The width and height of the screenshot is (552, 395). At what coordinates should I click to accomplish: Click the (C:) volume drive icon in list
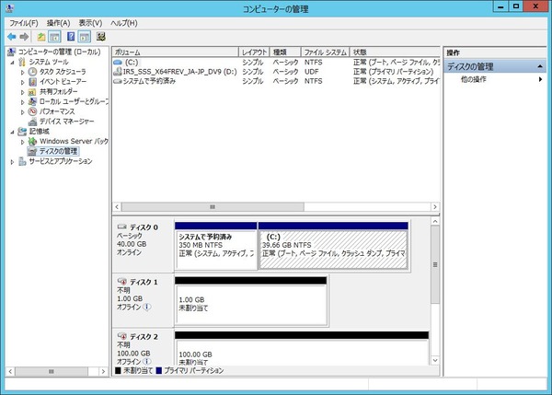[118, 63]
